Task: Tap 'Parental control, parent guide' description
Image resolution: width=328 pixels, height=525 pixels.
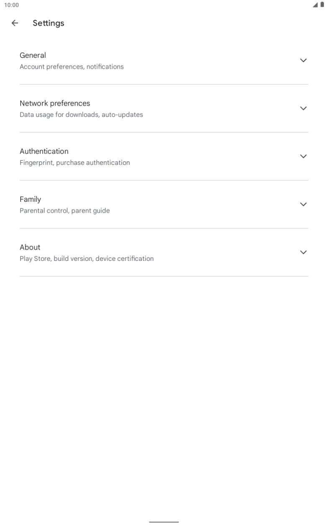Action: (x=64, y=211)
